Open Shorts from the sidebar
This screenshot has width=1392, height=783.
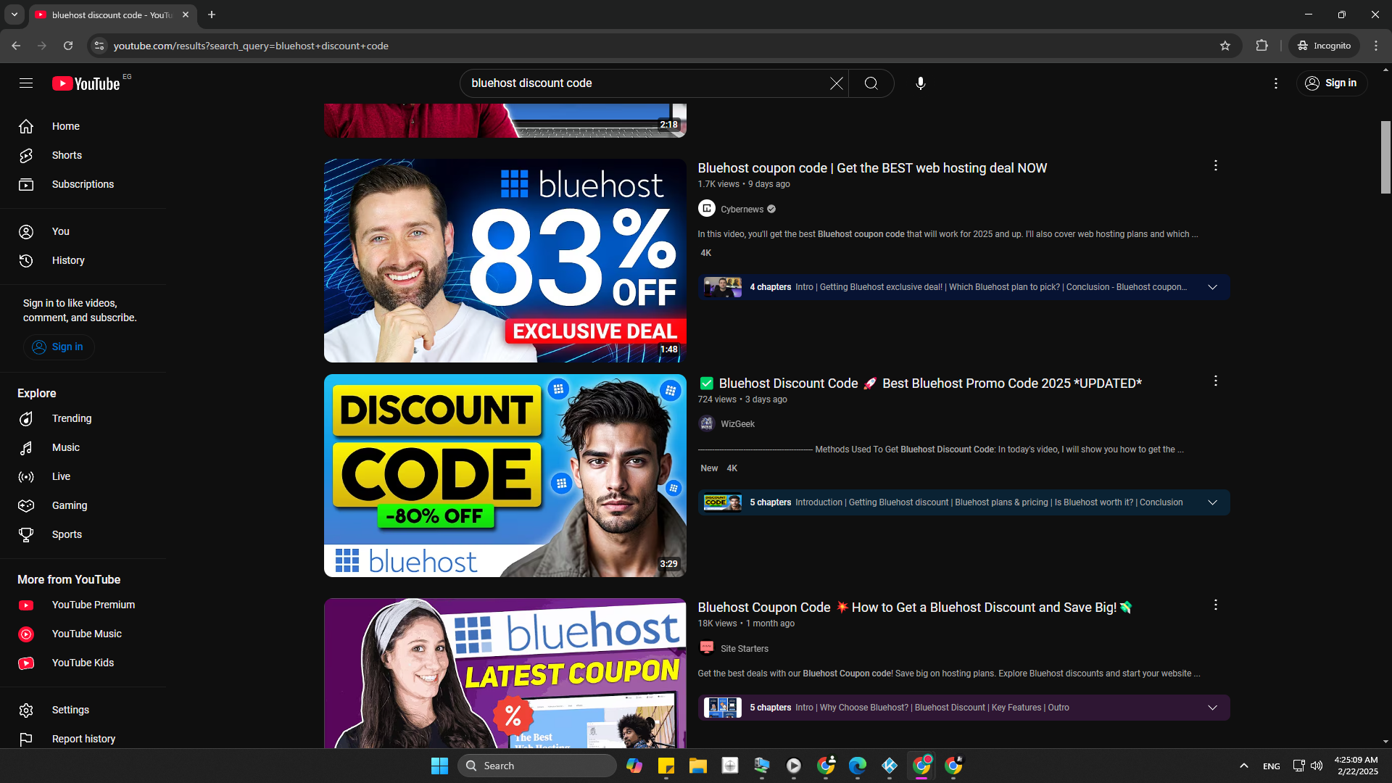[67, 155]
